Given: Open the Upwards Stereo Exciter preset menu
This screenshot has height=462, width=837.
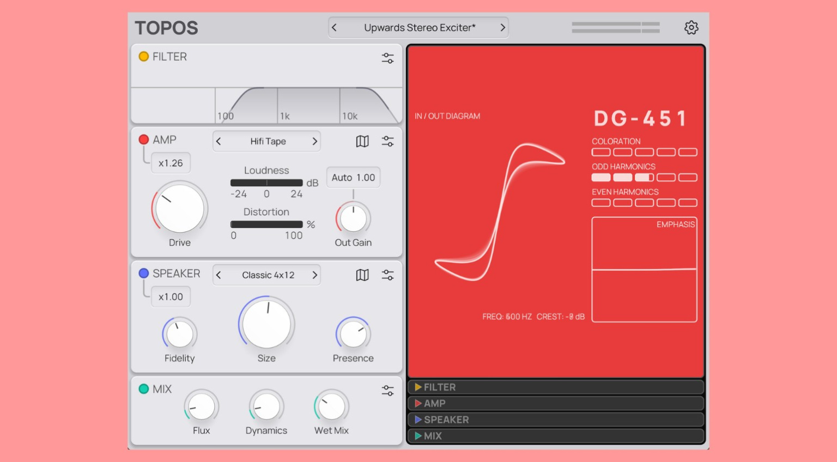Looking at the screenshot, I should 419,28.
